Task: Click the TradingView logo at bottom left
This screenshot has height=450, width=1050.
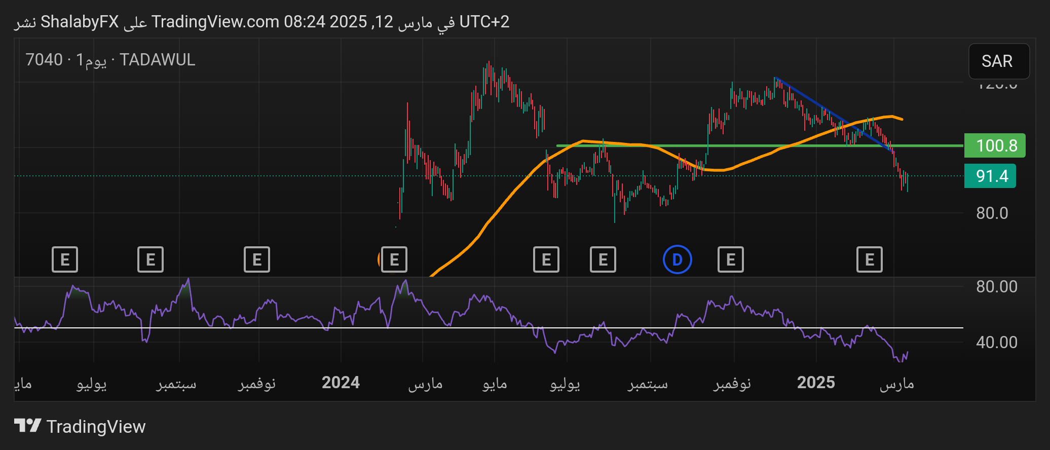Action: coord(80,426)
